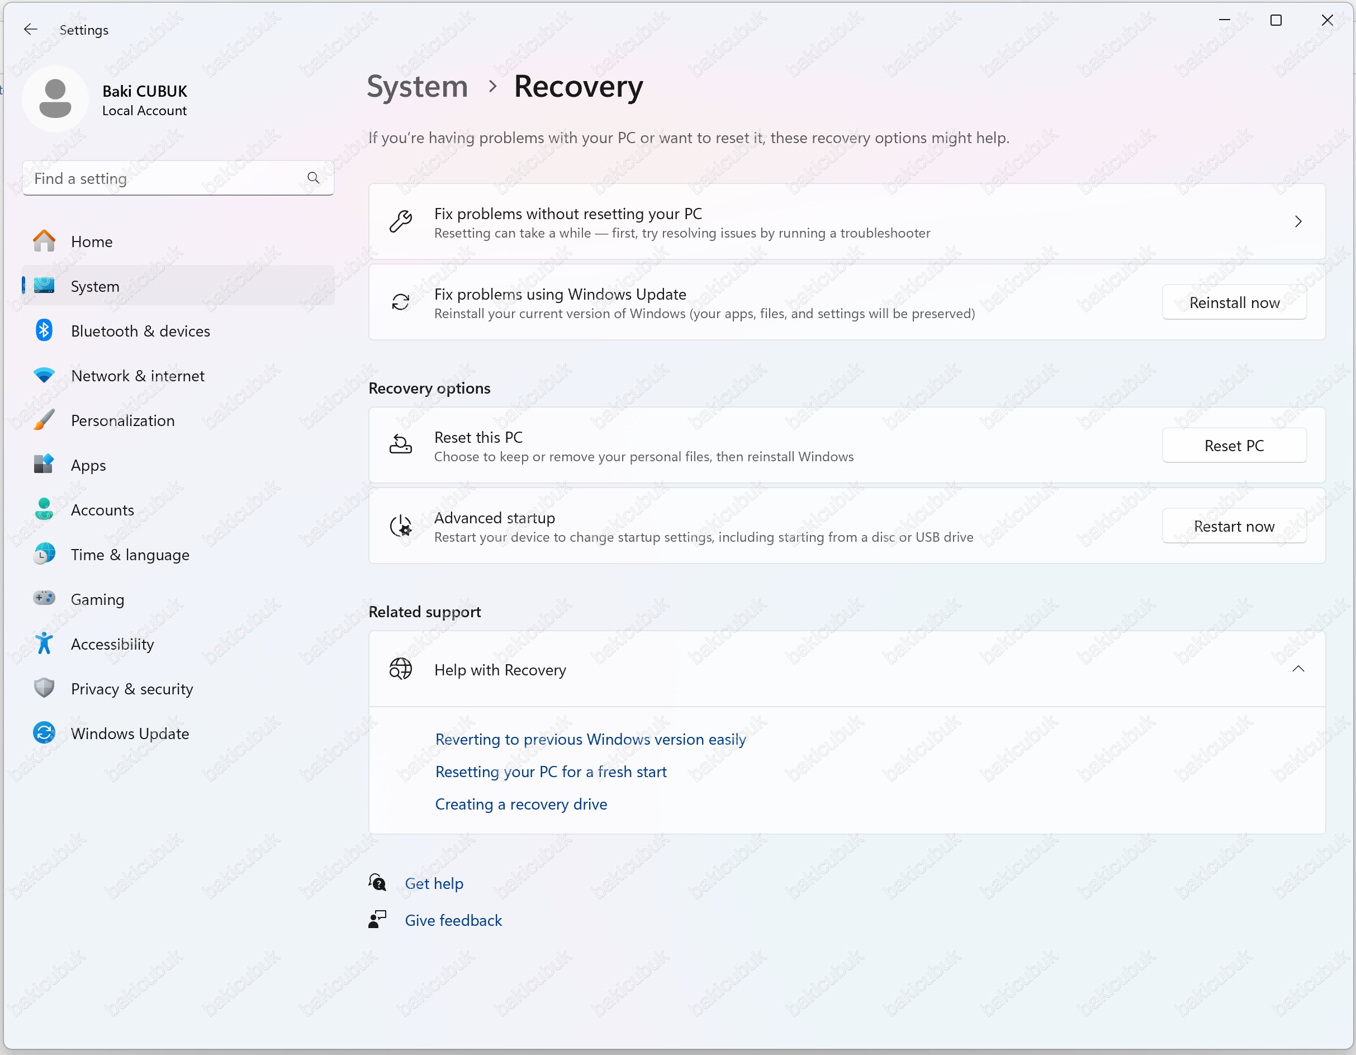Open Time & language settings
The width and height of the screenshot is (1356, 1055).
click(x=178, y=554)
